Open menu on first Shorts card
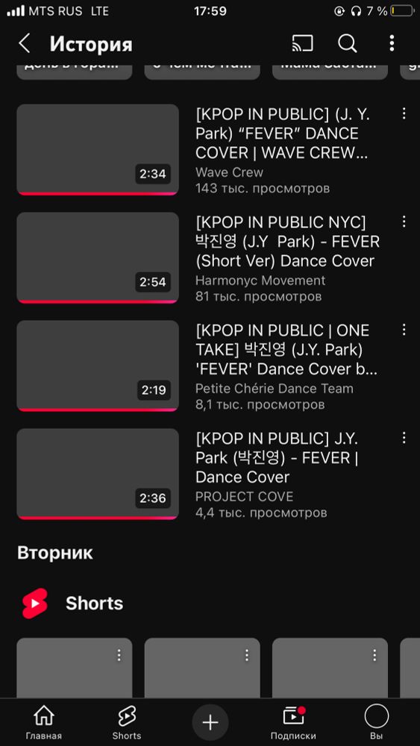The width and height of the screenshot is (420, 746). tap(119, 655)
